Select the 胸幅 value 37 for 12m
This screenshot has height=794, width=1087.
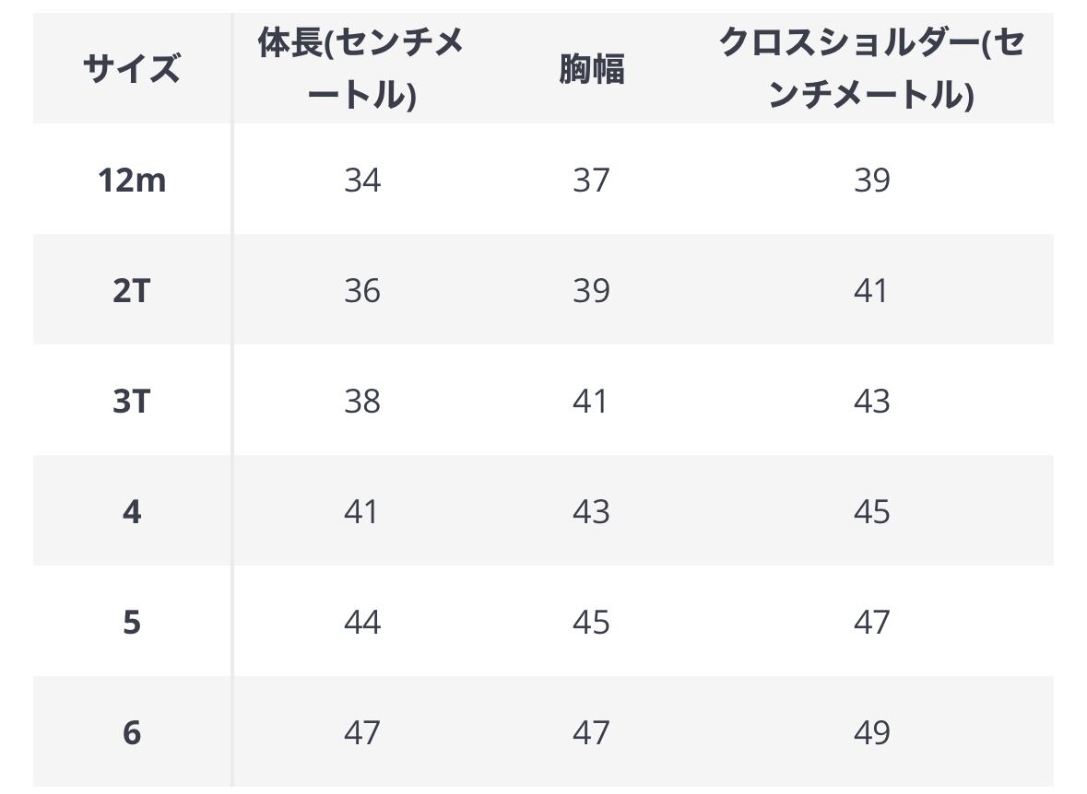pyautogui.click(x=591, y=180)
